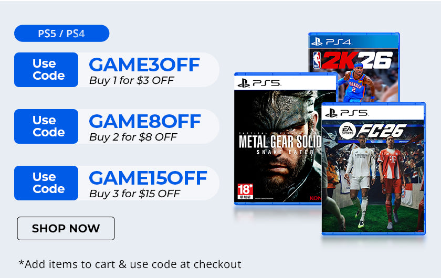Image resolution: width=441 pixels, height=278 pixels.
Task: Click the NBA logo on 2K26 cover
Action: pyautogui.click(x=316, y=60)
